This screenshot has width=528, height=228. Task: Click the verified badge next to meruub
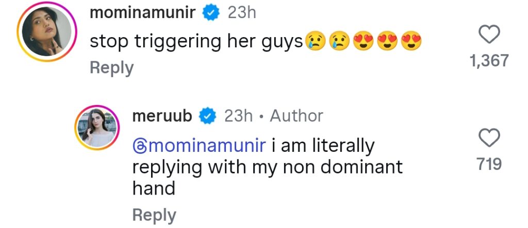click(208, 116)
